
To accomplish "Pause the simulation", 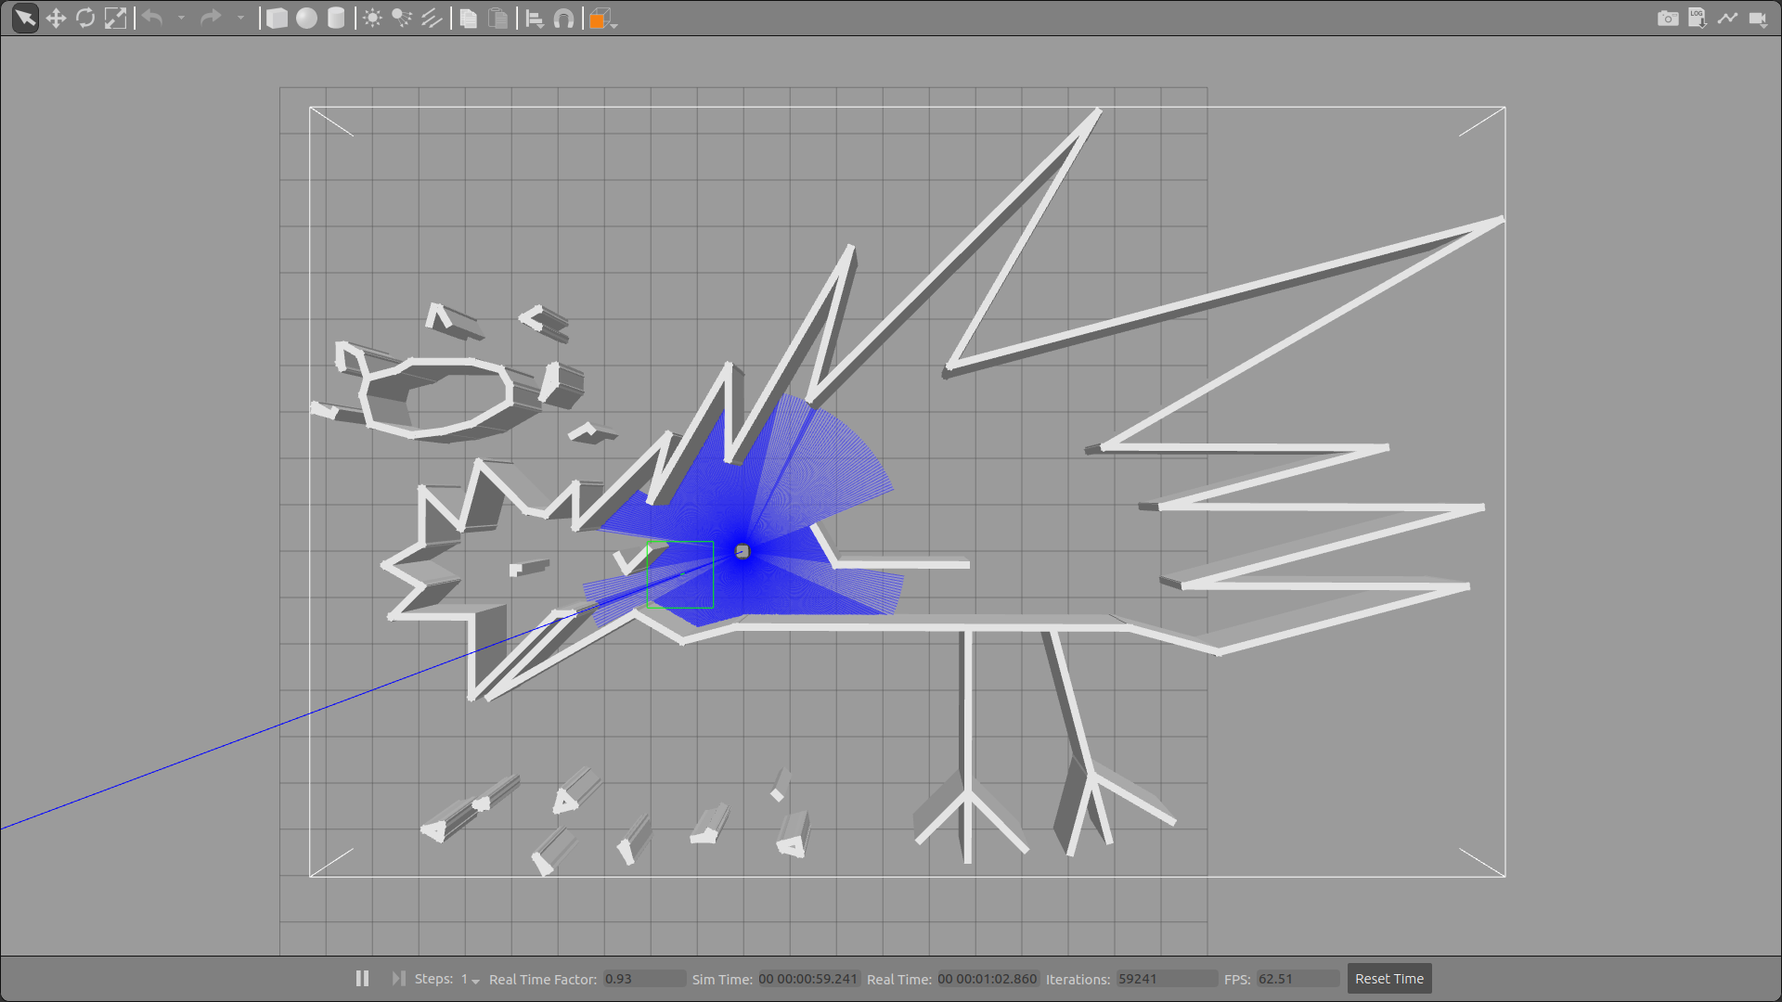I will (x=362, y=979).
